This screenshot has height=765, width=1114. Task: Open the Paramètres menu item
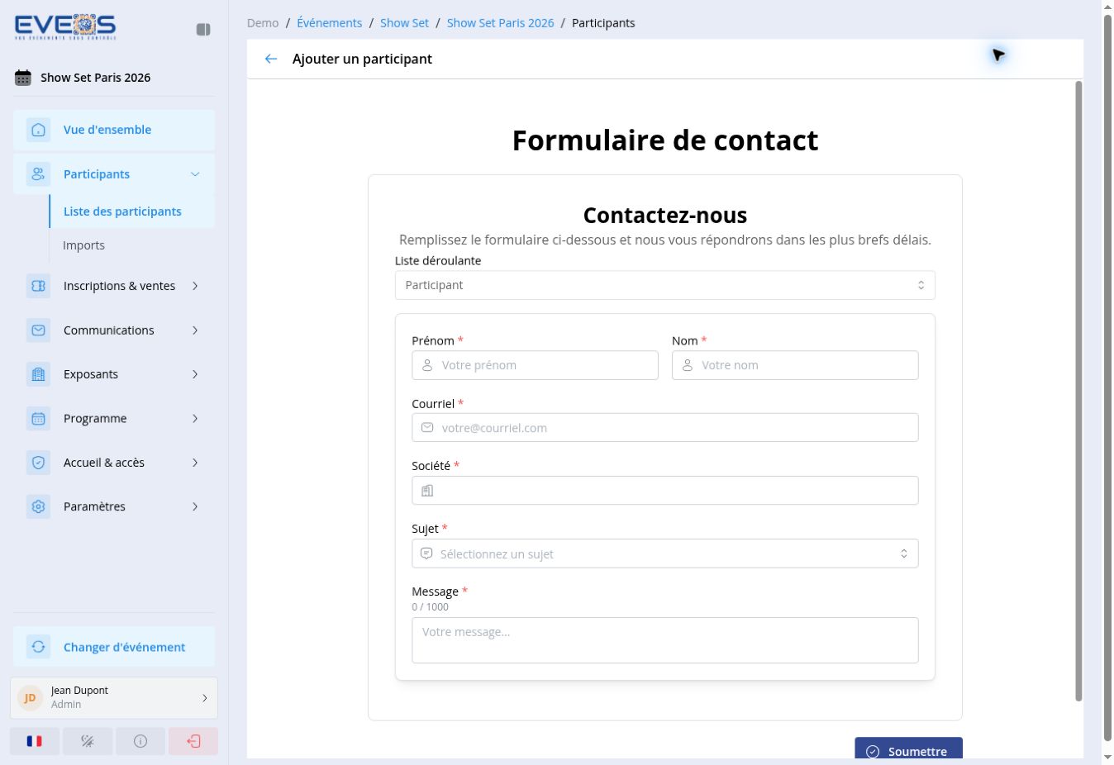(114, 506)
